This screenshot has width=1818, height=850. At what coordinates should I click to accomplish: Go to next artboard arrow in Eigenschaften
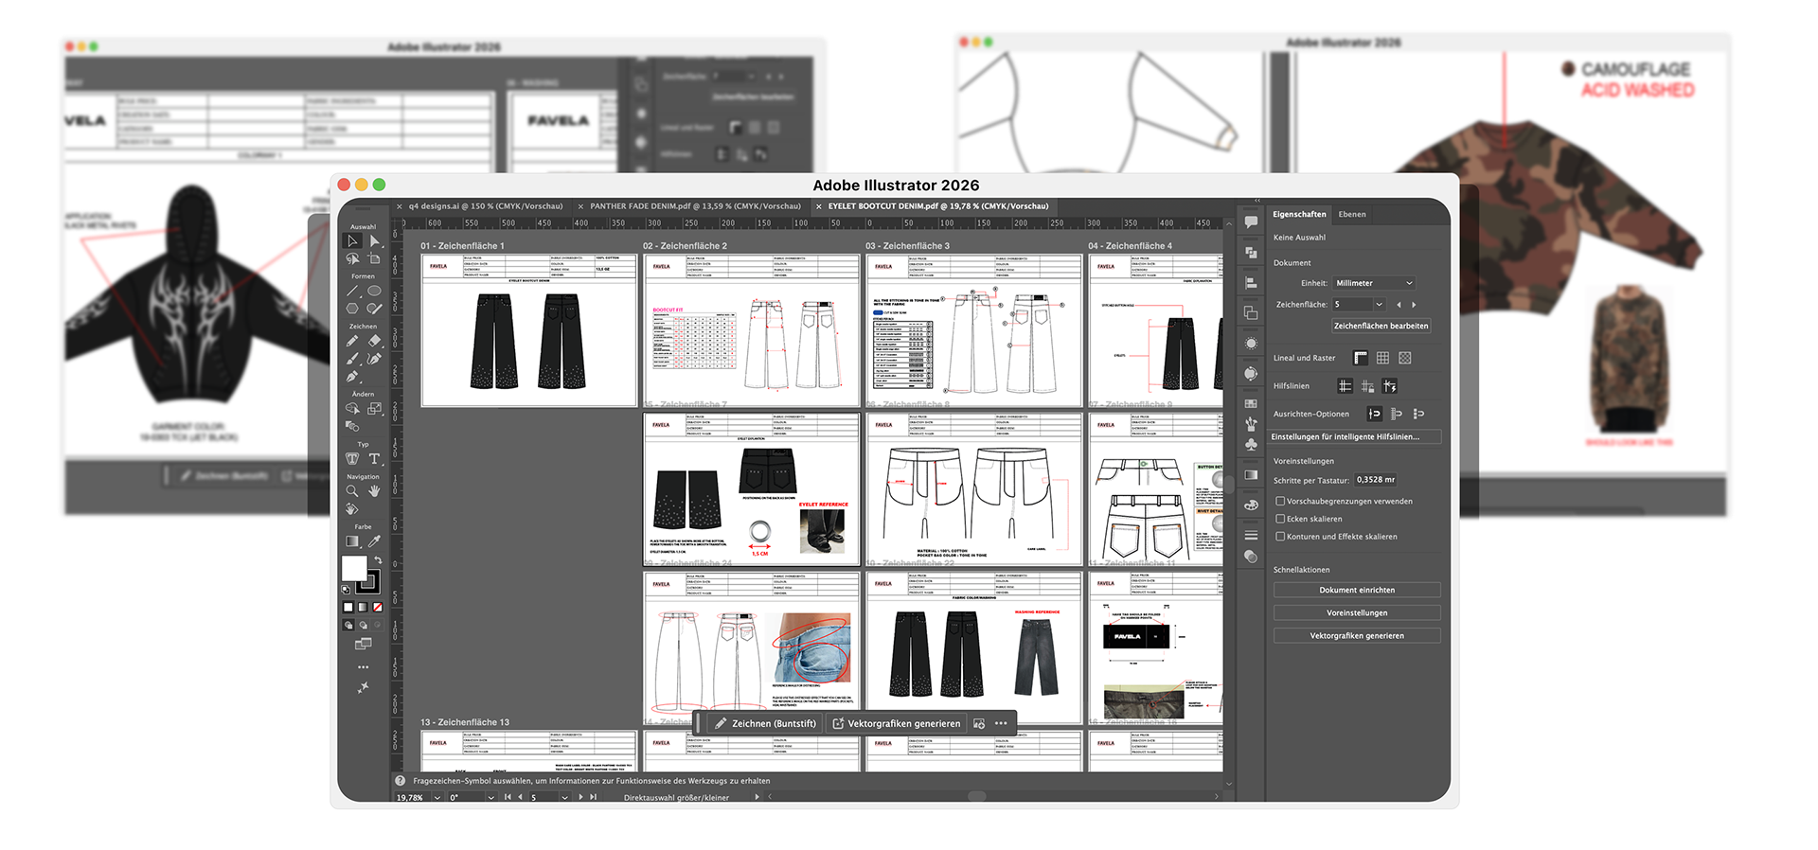pyautogui.click(x=1414, y=305)
